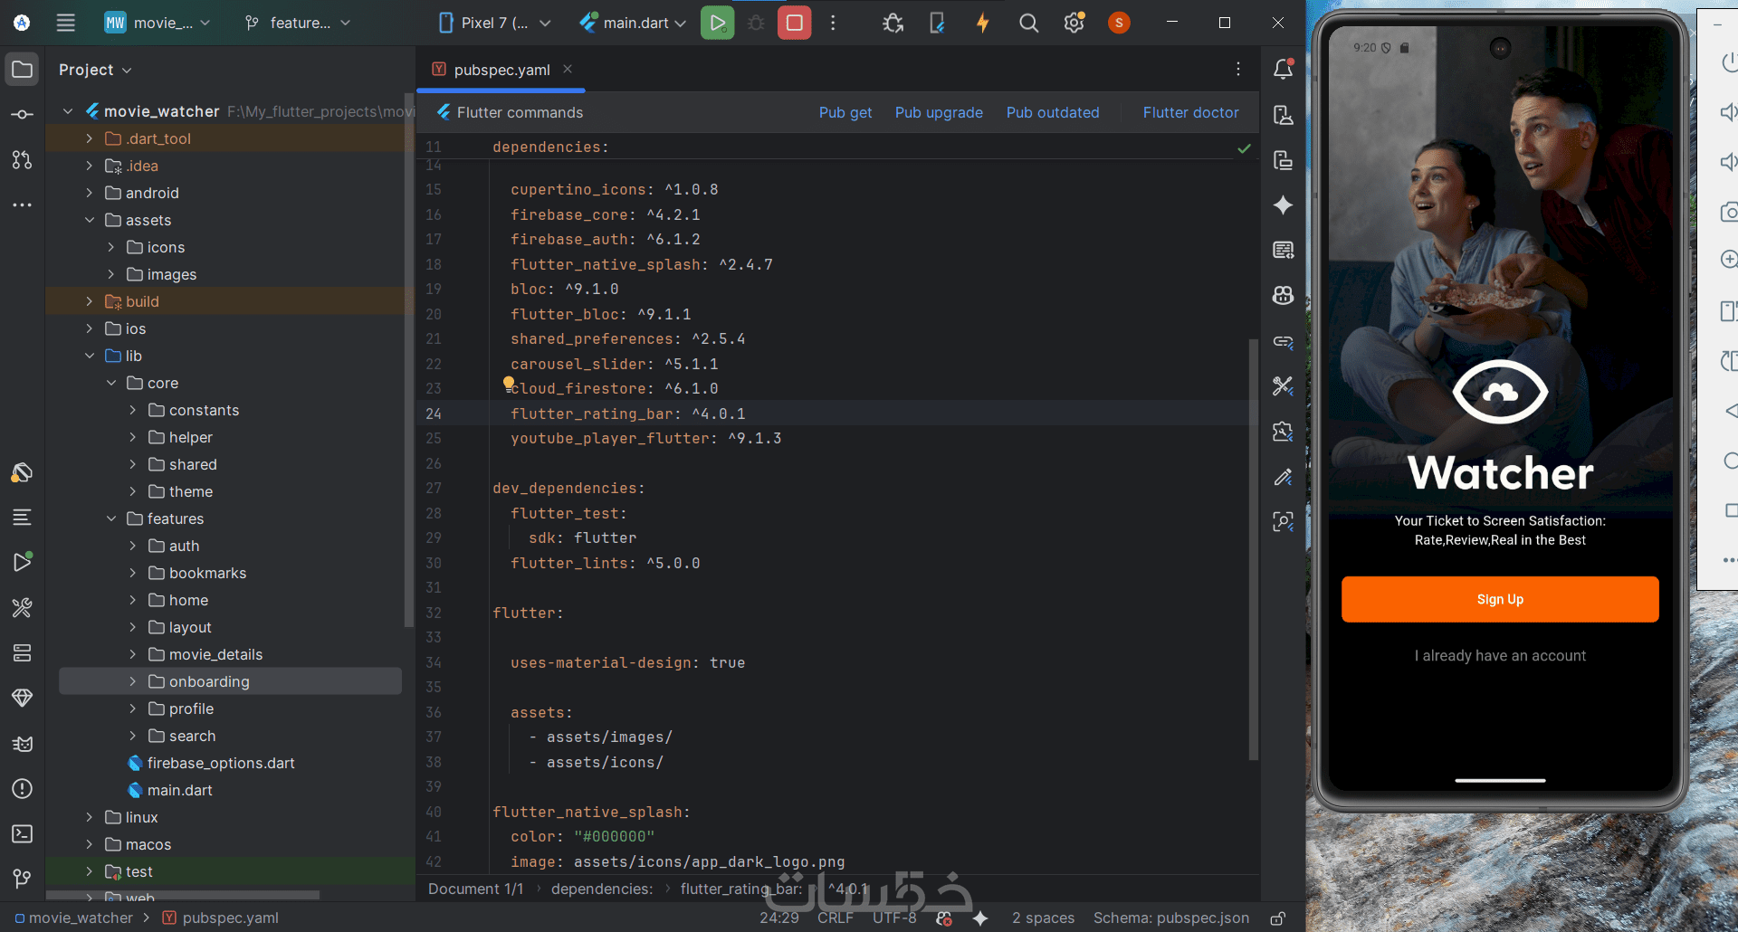This screenshot has height=932, width=1738.
Task: Expand the android folder
Action: [90, 193]
